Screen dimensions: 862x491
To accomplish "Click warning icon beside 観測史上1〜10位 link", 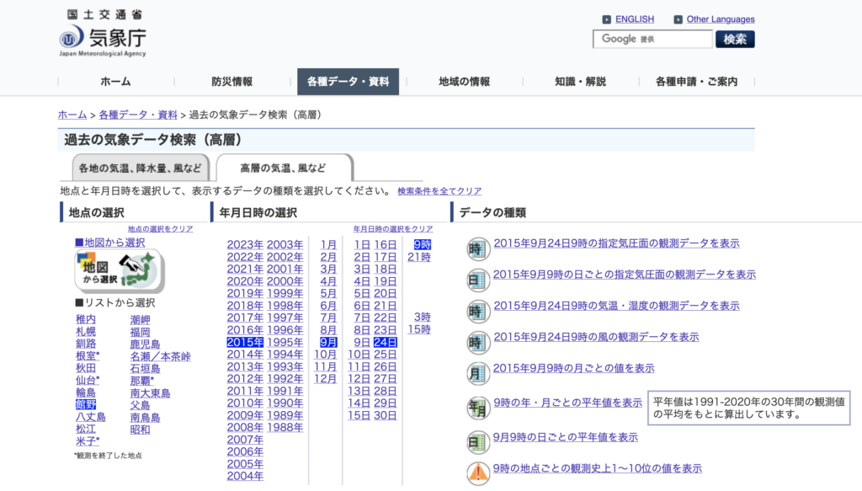I will (478, 472).
